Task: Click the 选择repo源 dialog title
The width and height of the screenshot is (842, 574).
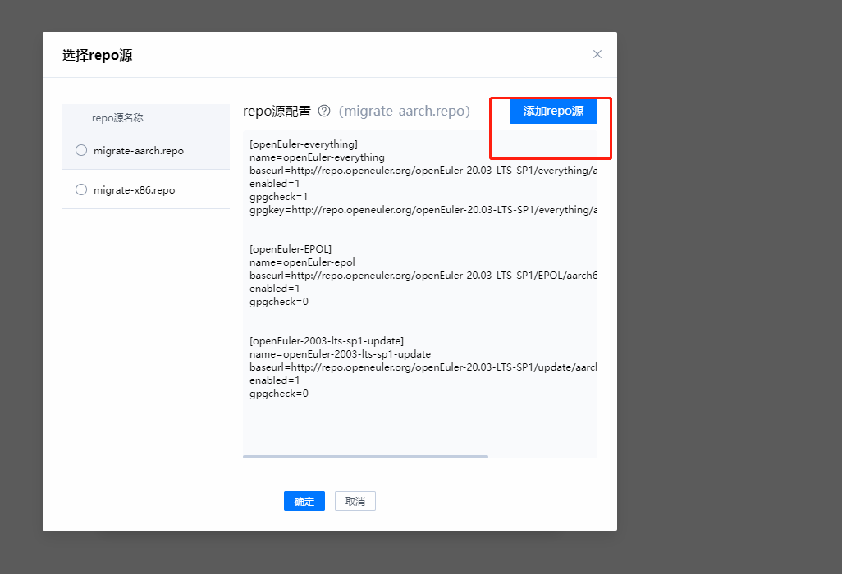Action: tap(97, 55)
